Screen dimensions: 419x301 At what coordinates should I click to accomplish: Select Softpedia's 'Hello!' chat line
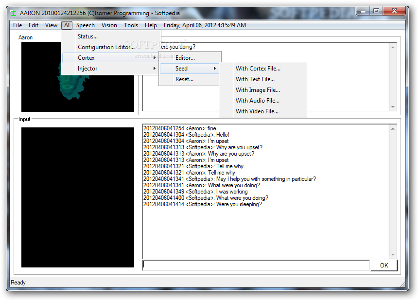[x=187, y=135]
